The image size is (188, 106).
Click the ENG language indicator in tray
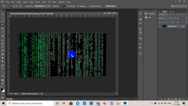coord(169,103)
